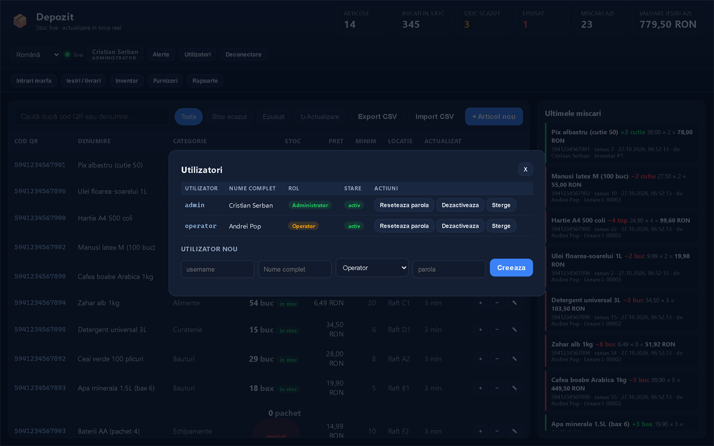Open the Inventar section
The height and width of the screenshot is (446, 714).
127,81
